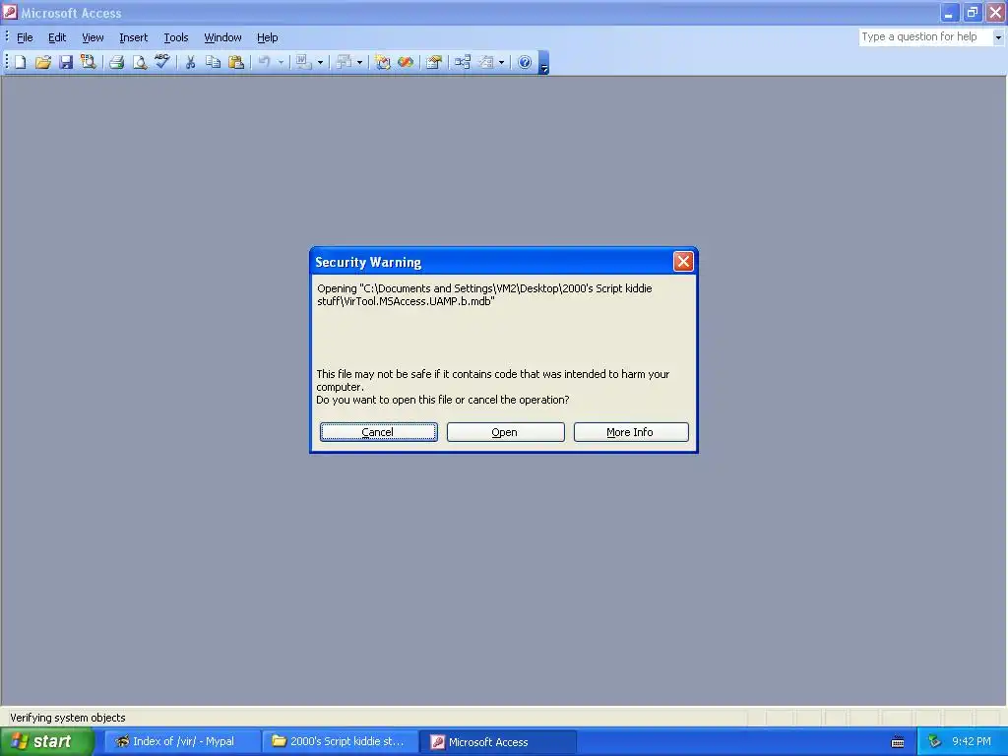Open the Window menu
The width and height of the screenshot is (1008, 756).
point(222,37)
